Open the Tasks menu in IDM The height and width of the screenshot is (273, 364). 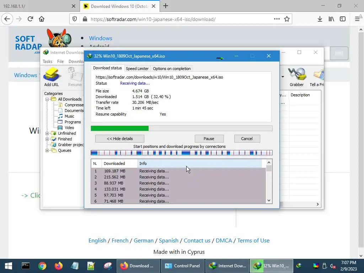(x=47, y=61)
